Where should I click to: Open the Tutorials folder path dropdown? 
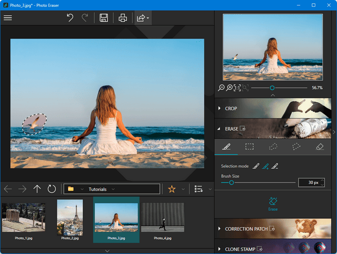(112, 189)
